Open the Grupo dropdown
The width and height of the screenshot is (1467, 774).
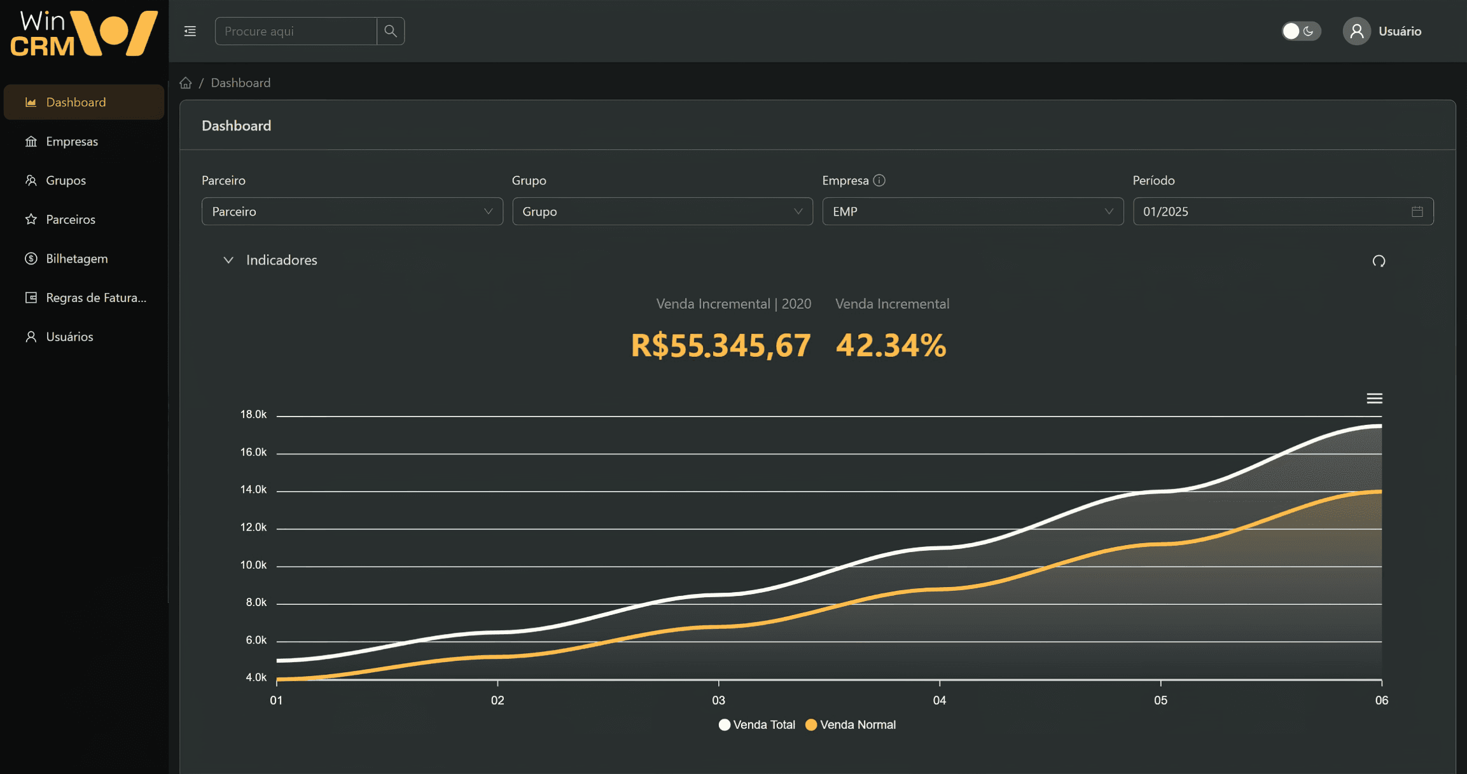pyautogui.click(x=662, y=212)
